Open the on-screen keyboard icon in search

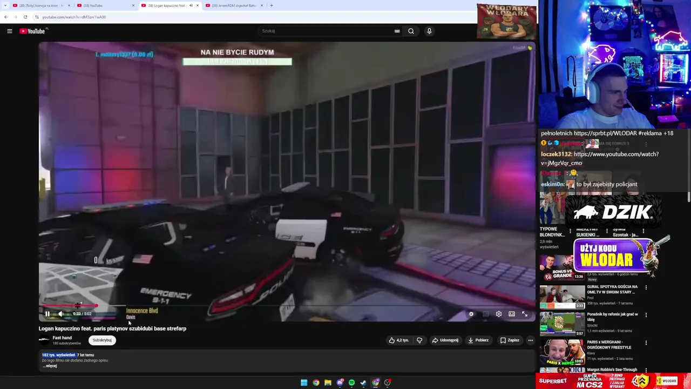tap(397, 31)
